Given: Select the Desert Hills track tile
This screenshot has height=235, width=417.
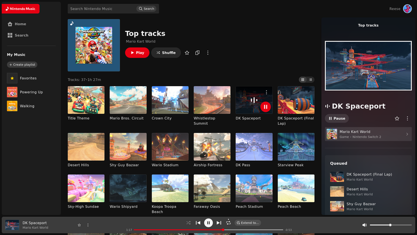Looking at the screenshot, I should point(86,147).
